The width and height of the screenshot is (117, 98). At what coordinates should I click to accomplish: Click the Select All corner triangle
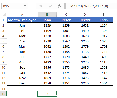click(x=4, y=15)
